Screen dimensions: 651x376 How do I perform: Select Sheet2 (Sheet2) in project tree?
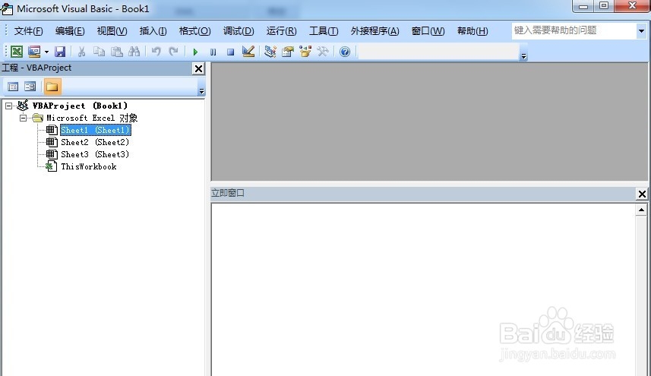pyautogui.click(x=95, y=142)
